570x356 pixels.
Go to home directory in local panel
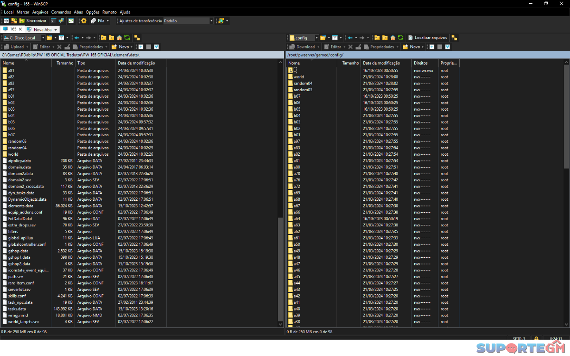pyautogui.click(x=119, y=38)
